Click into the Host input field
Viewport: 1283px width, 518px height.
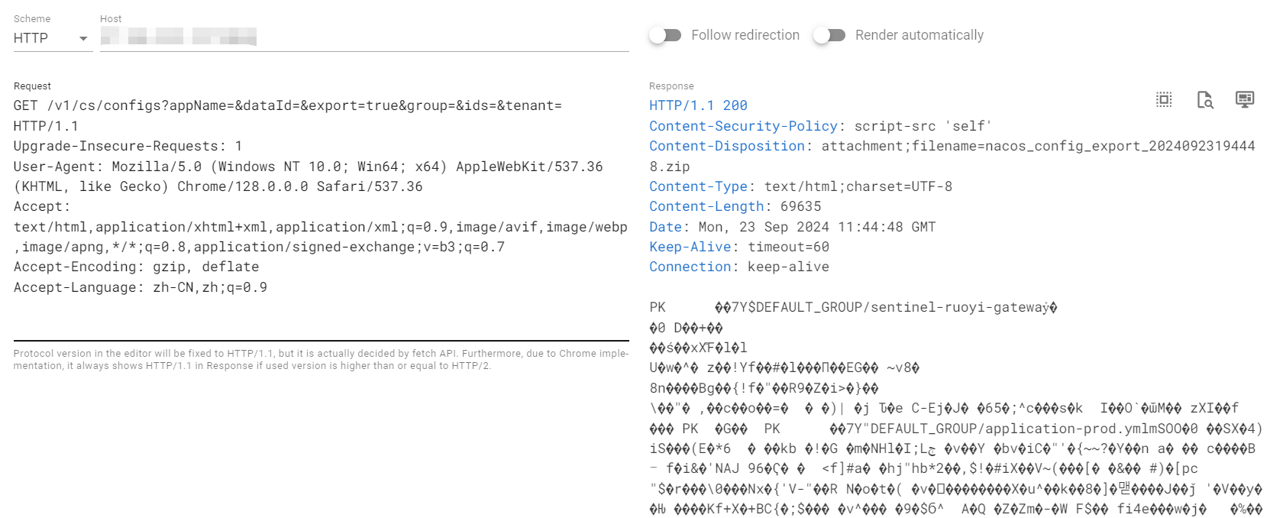coord(364,37)
